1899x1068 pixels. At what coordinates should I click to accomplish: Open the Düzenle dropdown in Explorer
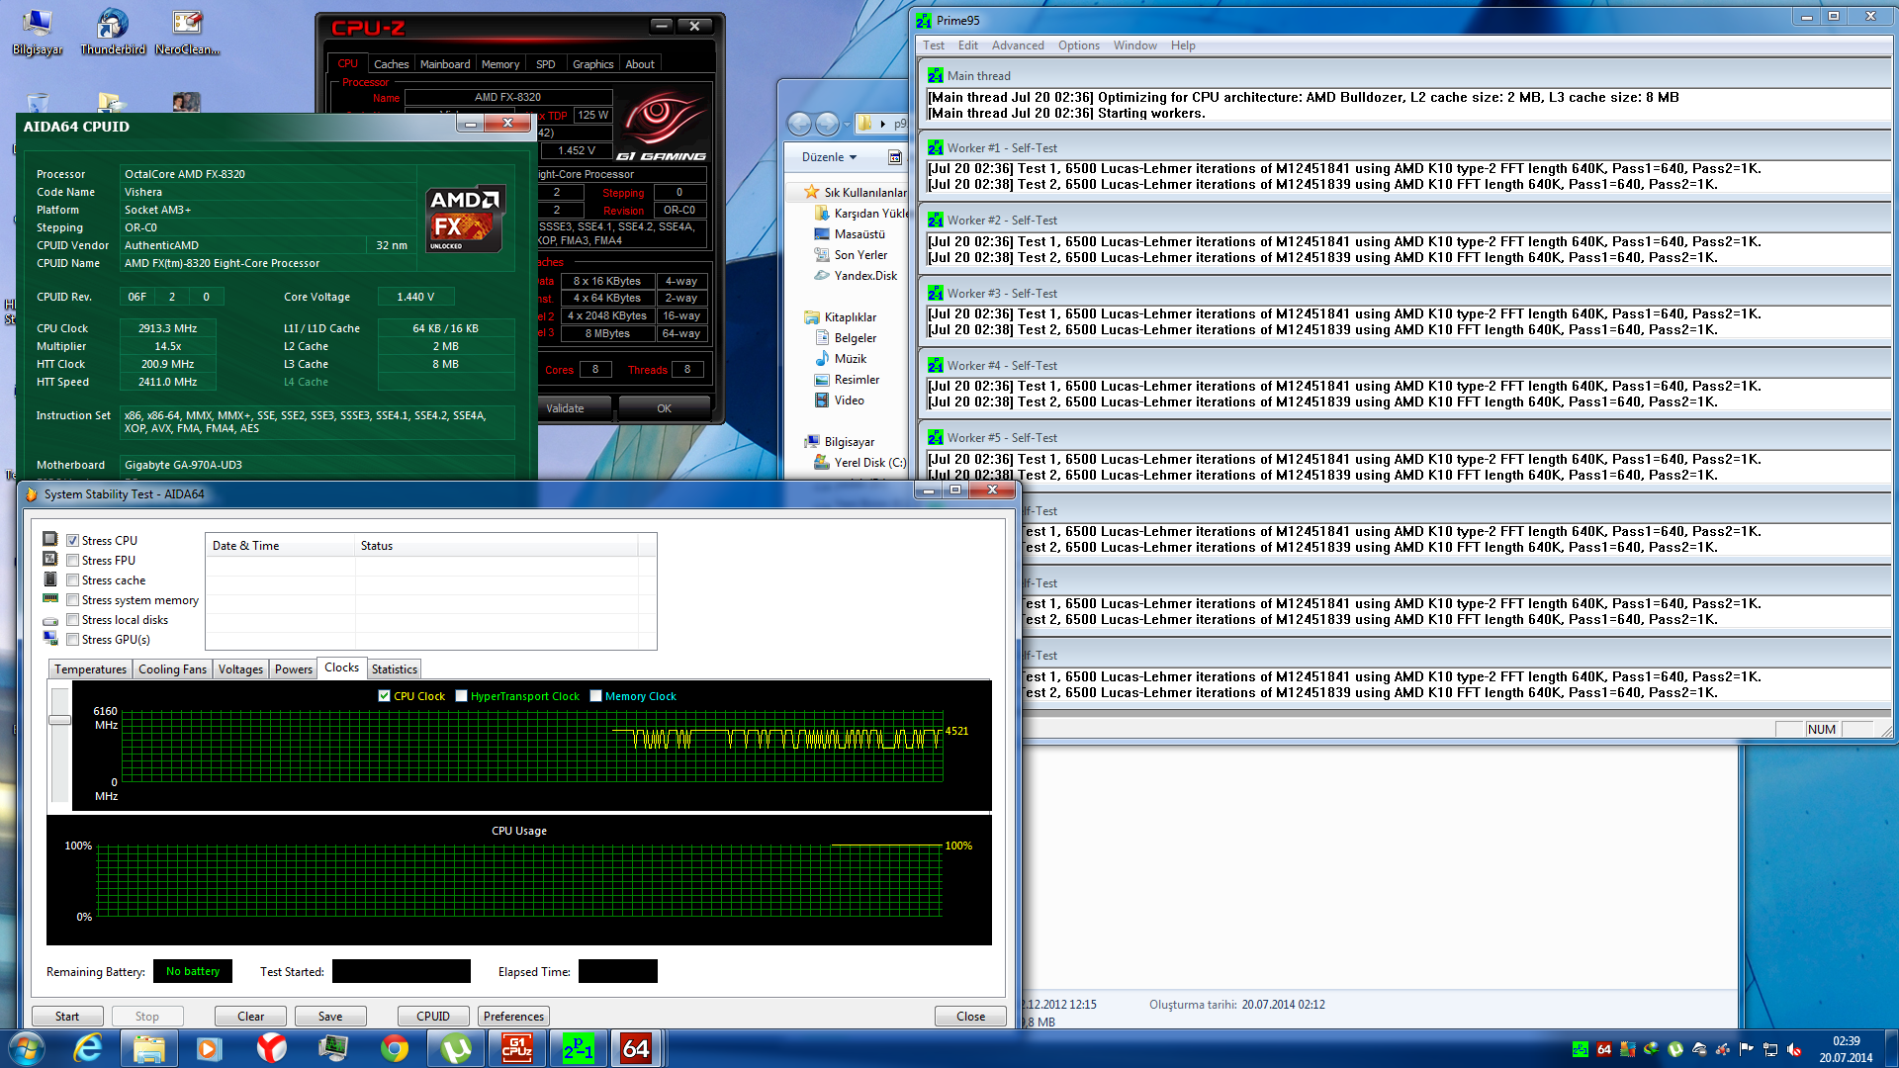tap(829, 157)
